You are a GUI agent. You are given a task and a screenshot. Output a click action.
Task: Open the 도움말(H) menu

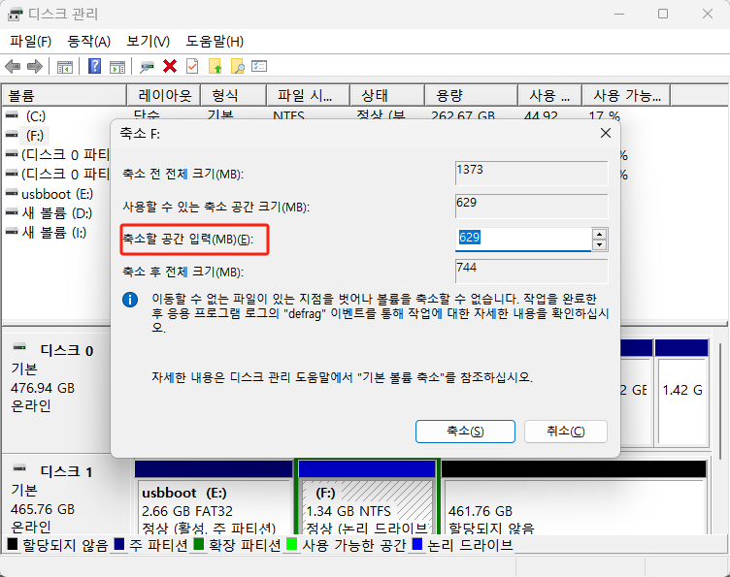click(x=215, y=42)
